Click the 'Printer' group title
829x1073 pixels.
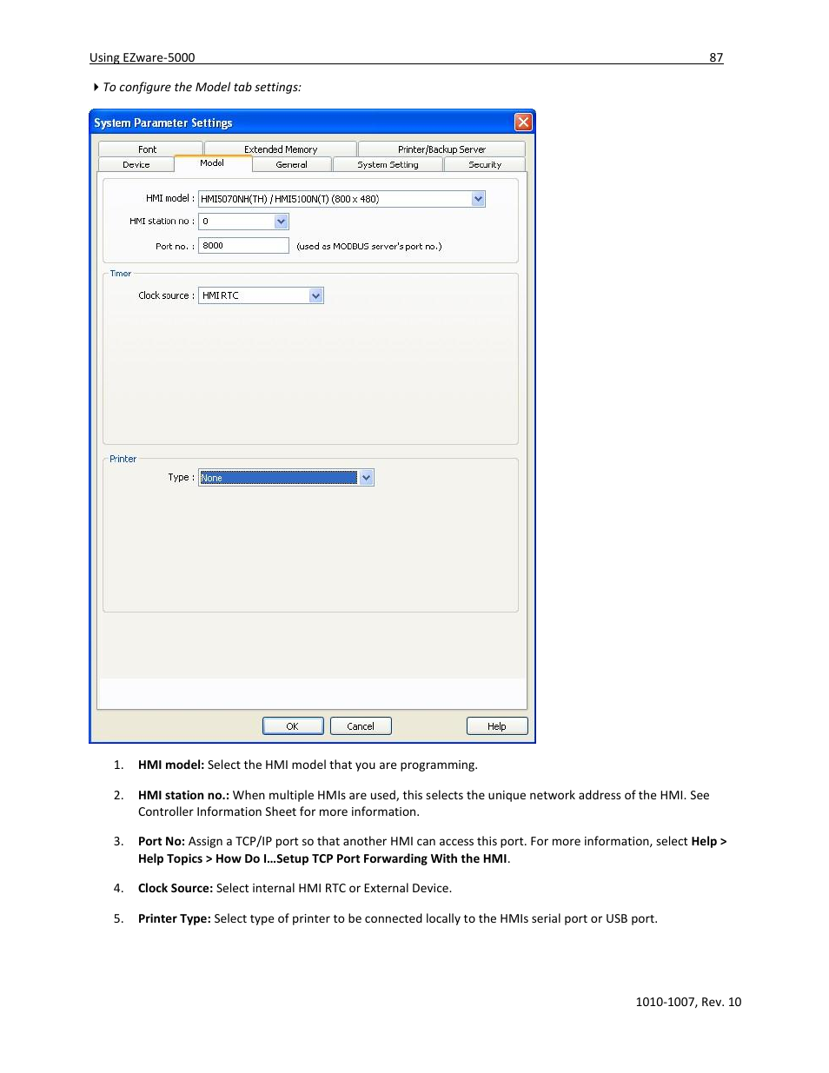click(123, 459)
